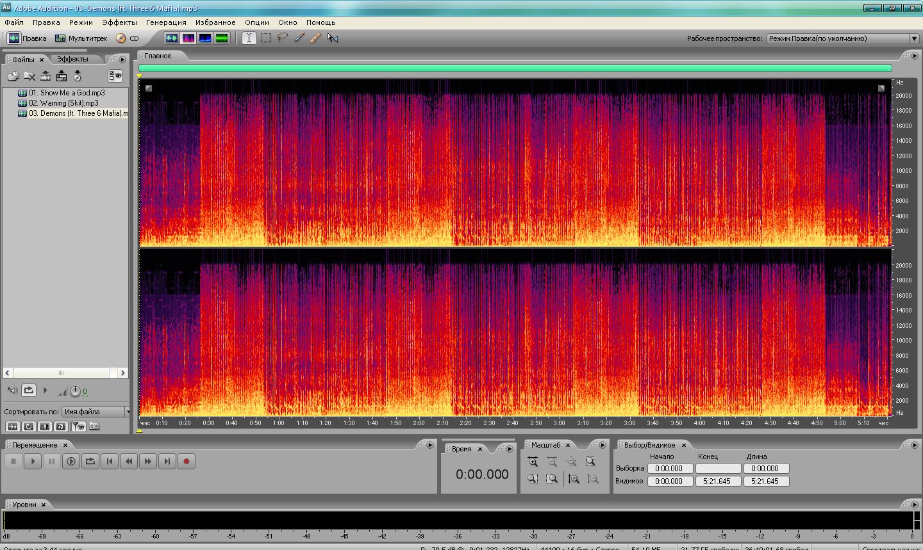The height and width of the screenshot is (550, 923).
Task: Click Выборка Начало time field
Action: pyautogui.click(x=669, y=469)
